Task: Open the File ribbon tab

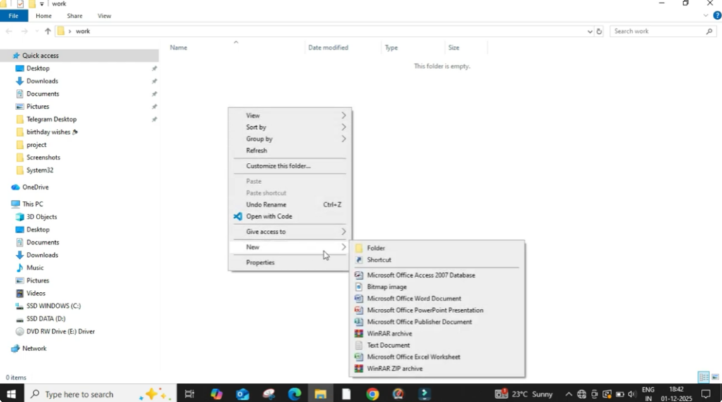Action: tap(14, 16)
